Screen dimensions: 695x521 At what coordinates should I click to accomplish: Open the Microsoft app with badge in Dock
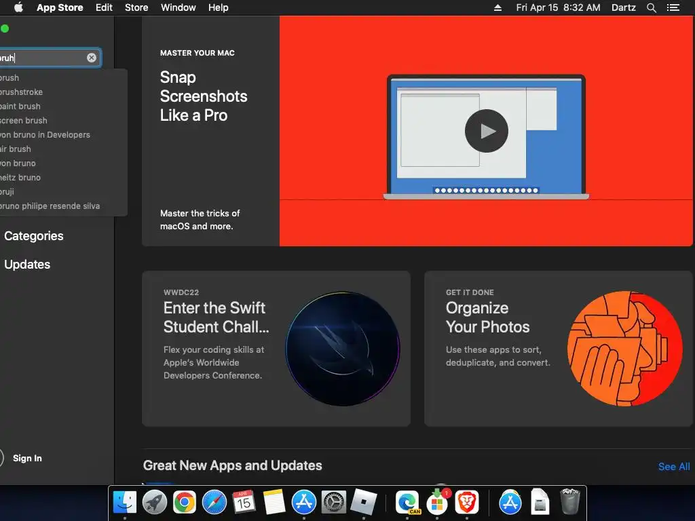click(x=438, y=502)
